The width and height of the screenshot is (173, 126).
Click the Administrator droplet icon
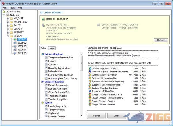4,11
